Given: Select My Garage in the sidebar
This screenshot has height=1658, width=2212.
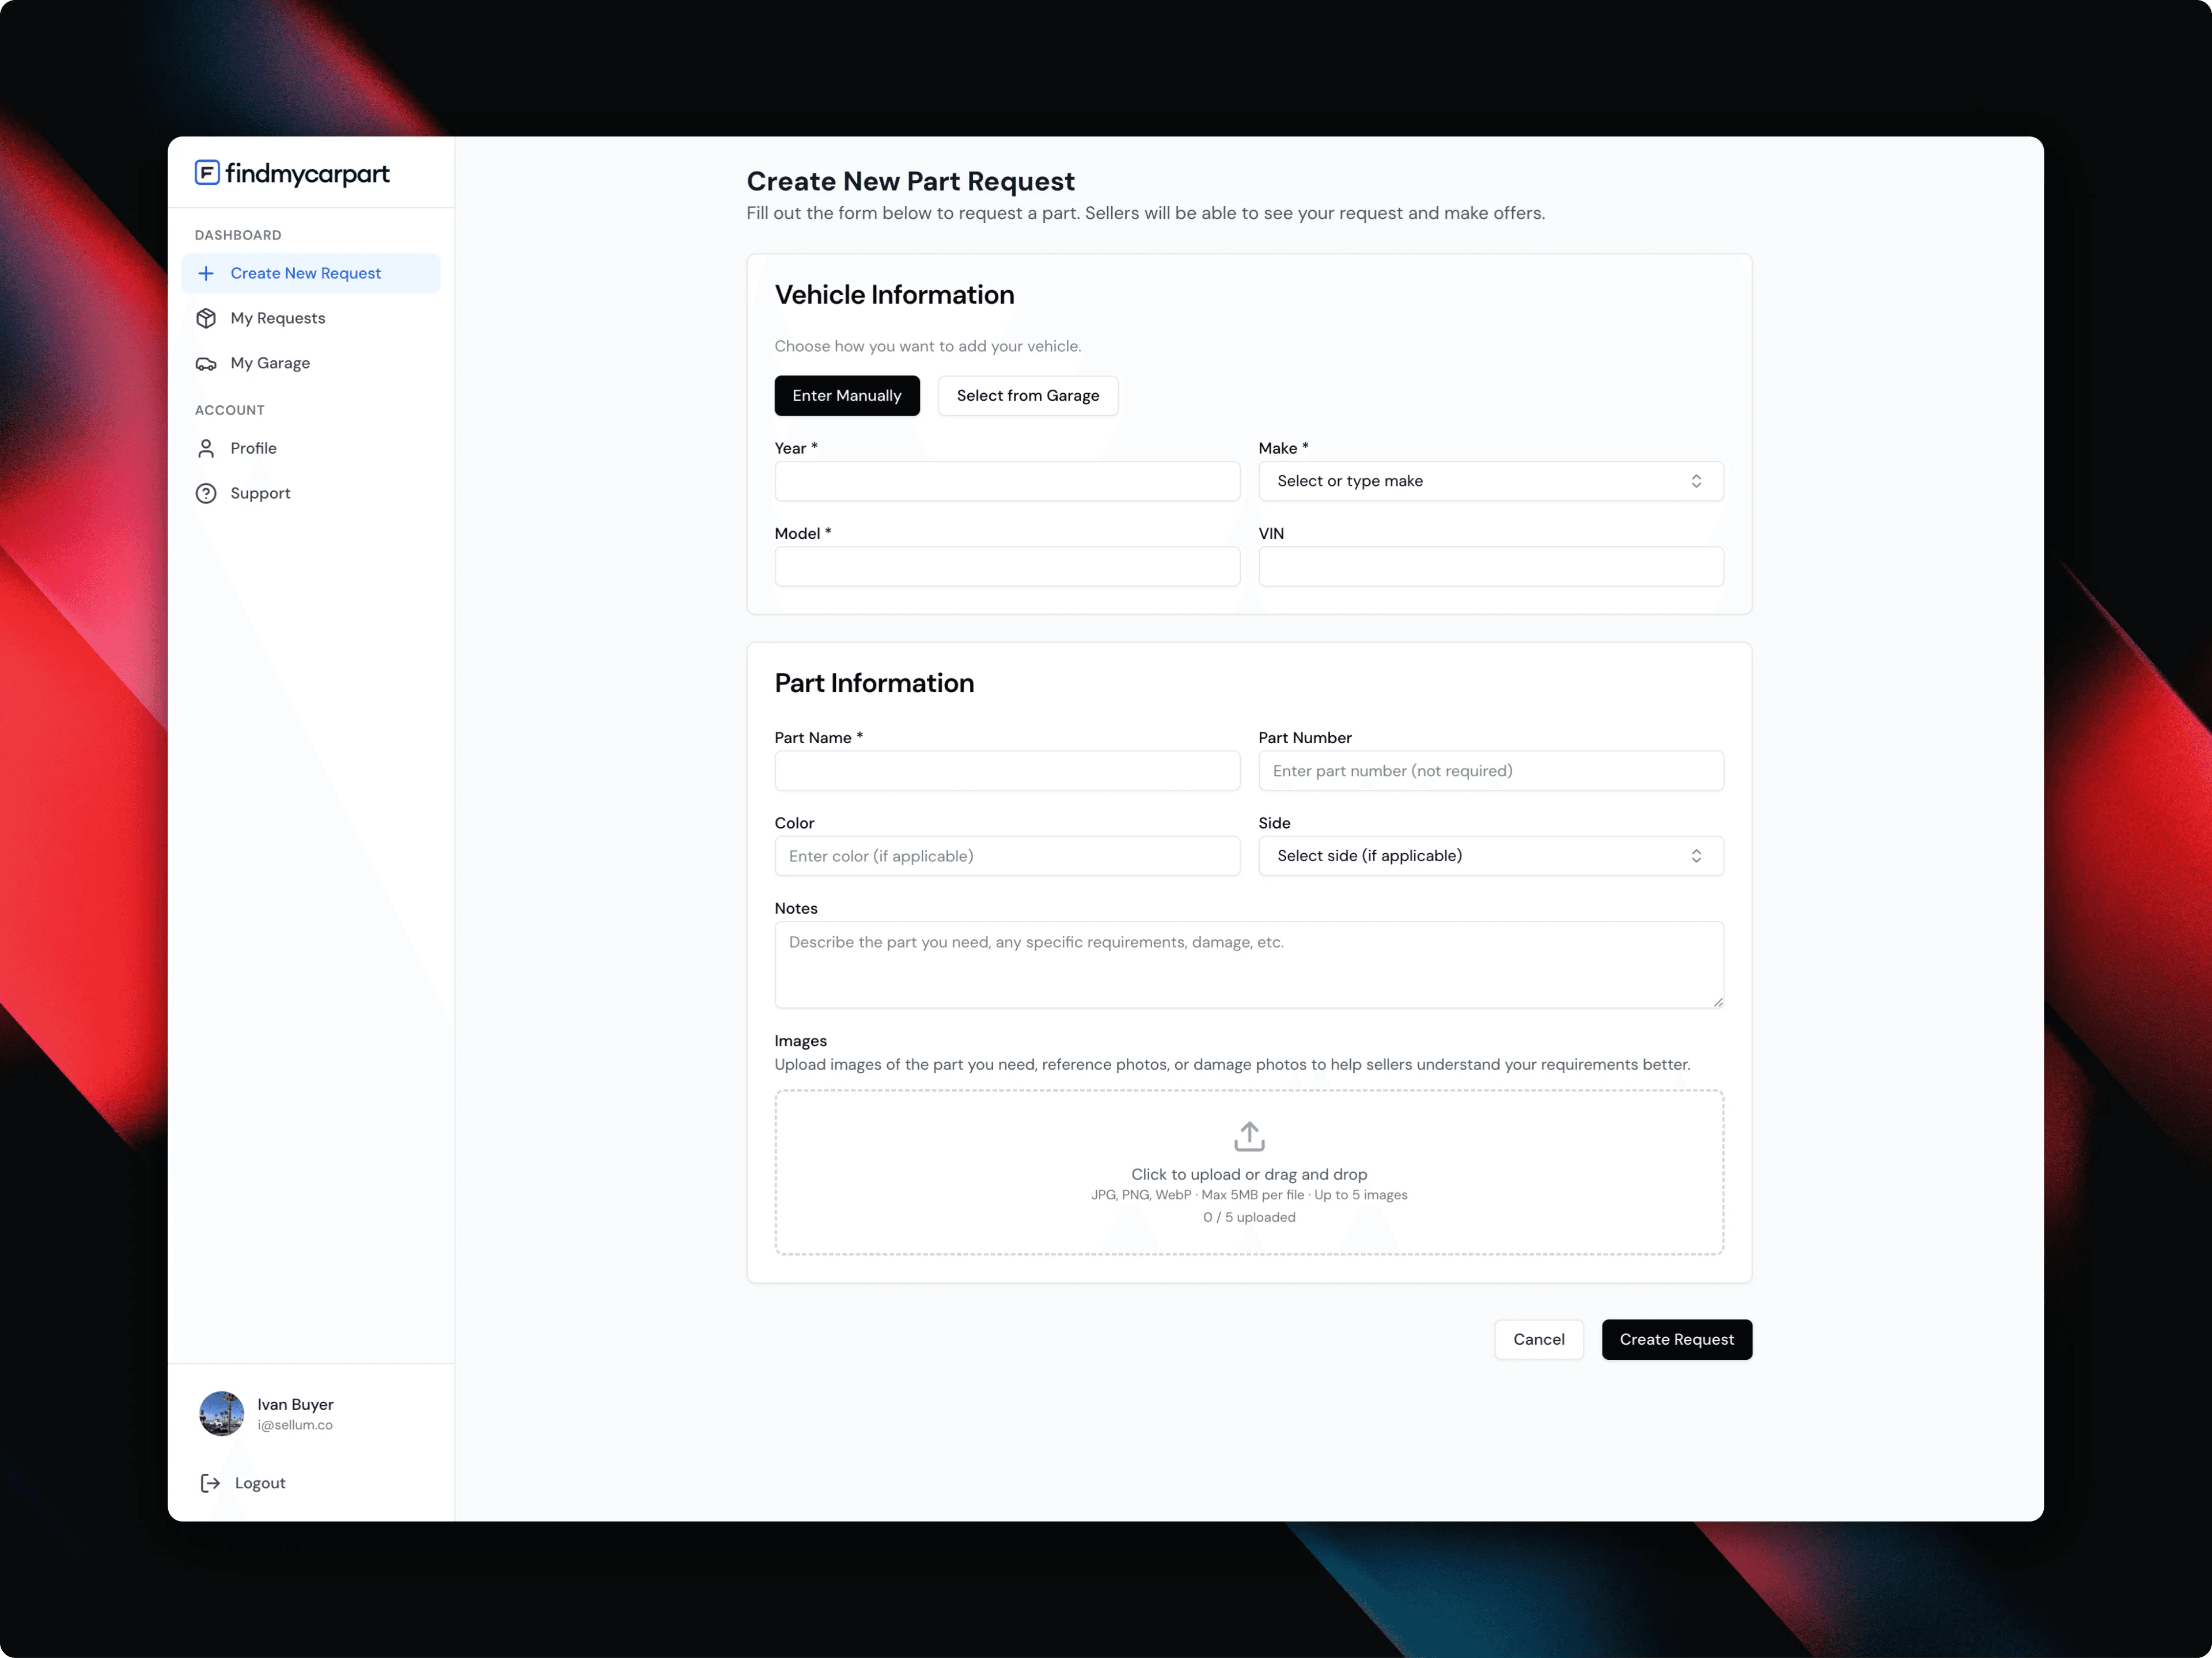Looking at the screenshot, I should click(269, 363).
